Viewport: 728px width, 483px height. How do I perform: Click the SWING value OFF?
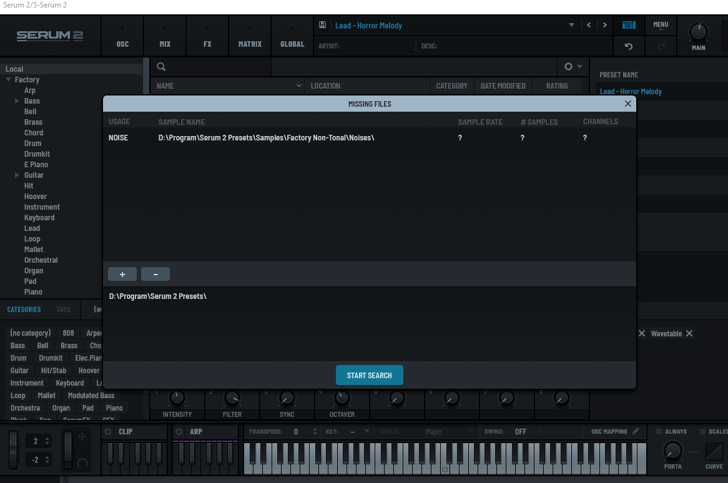[x=521, y=431]
